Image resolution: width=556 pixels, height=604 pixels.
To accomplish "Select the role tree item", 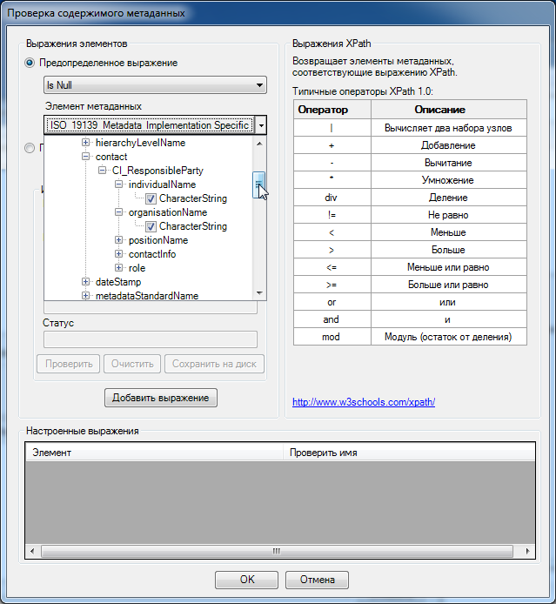I will coord(137,268).
